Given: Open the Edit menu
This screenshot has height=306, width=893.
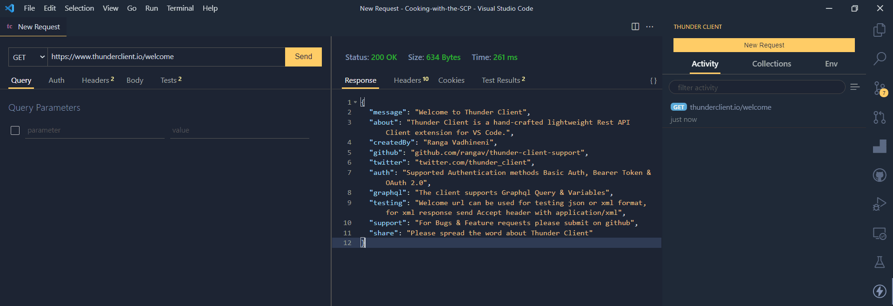Looking at the screenshot, I should 50,8.
